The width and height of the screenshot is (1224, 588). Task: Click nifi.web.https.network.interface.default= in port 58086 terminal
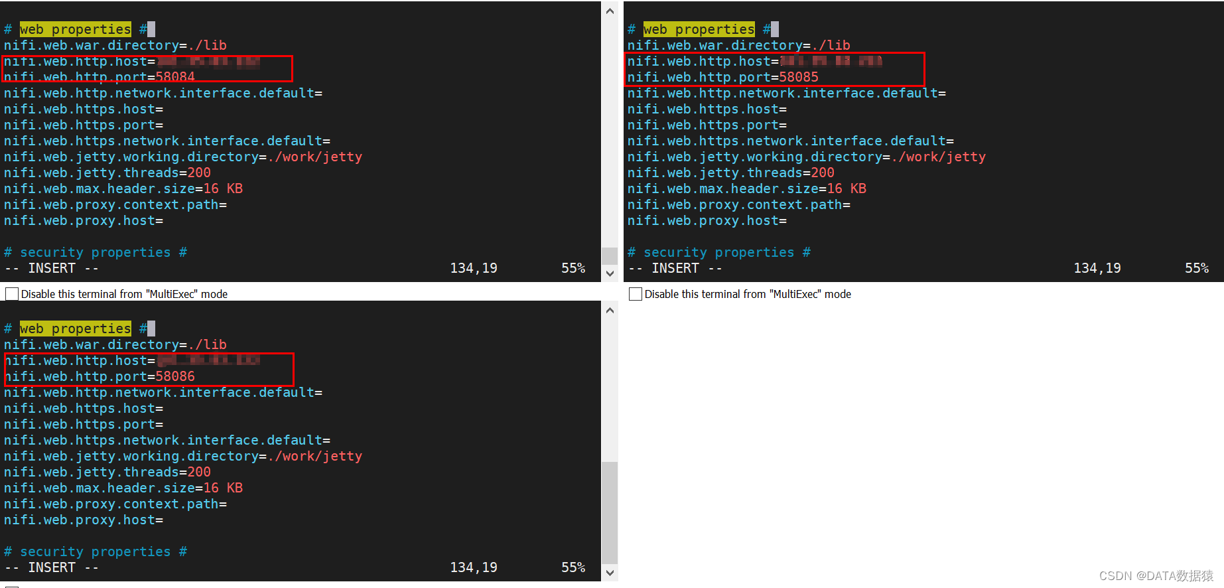point(167,440)
